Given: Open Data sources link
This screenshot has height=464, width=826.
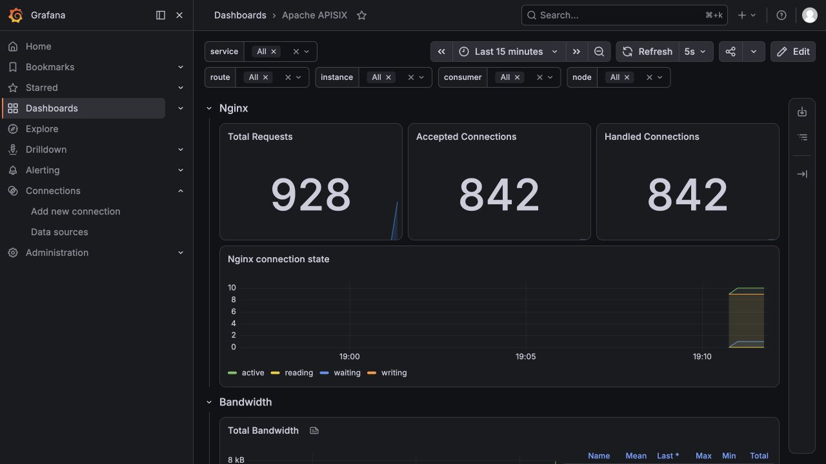Looking at the screenshot, I should tap(59, 232).
